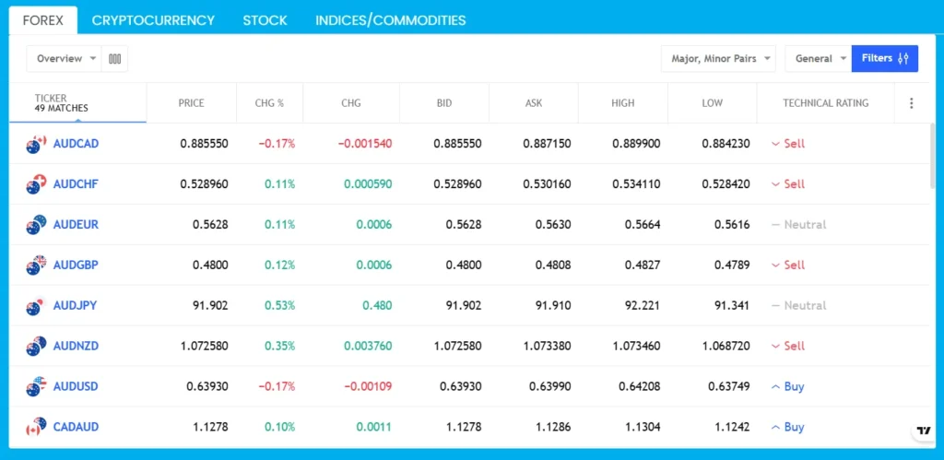The image size is (944, 460).
Task: Open the three-dot table options menu
Action: point(911,103)
